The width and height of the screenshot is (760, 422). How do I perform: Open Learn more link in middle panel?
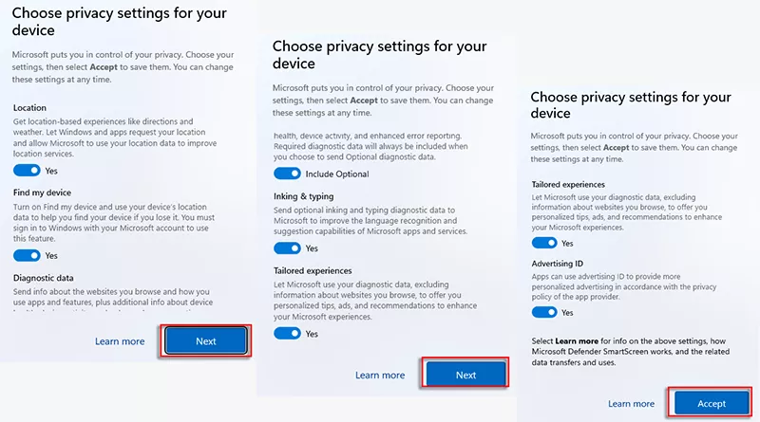(x=380, y=375)
